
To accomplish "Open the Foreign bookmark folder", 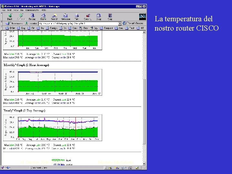I will click(x=51, y=28).
